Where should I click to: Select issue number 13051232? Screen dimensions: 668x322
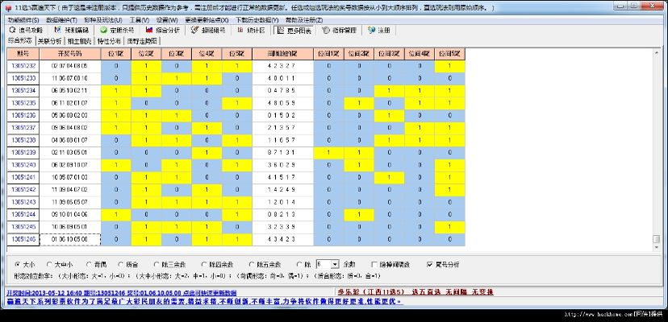pyautogui.click(x=23, y=66)
